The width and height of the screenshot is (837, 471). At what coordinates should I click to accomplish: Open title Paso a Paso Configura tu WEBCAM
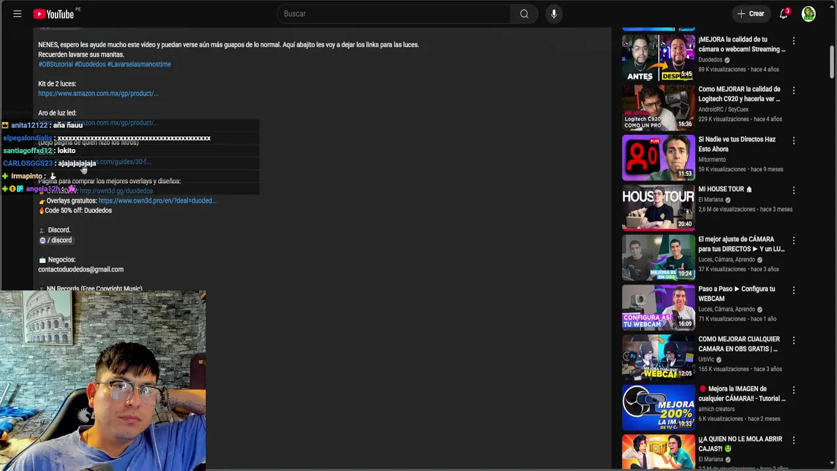737,294
